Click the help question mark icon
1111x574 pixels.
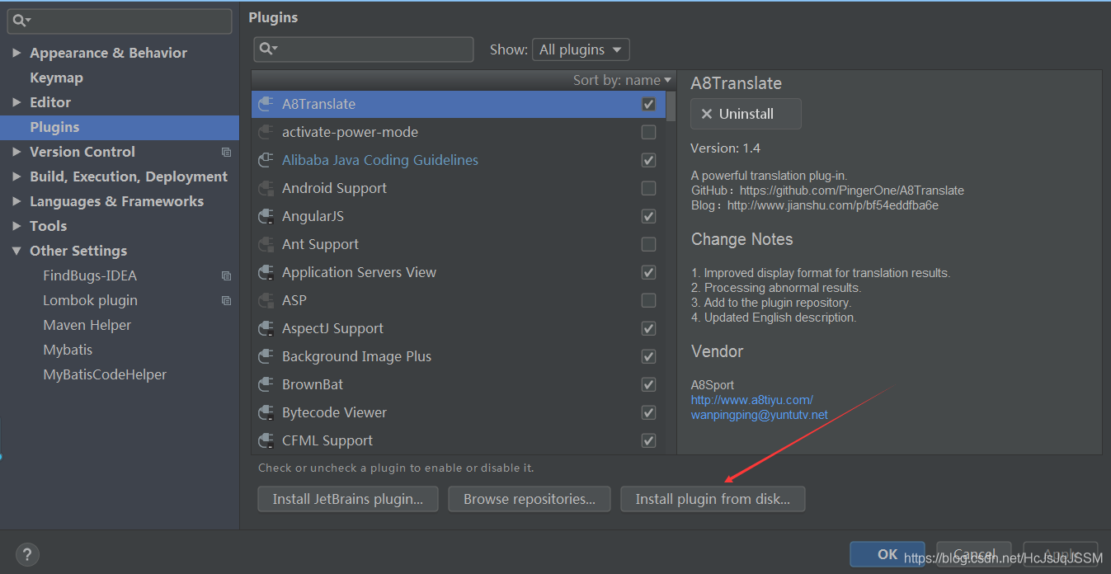click(27, 555)
